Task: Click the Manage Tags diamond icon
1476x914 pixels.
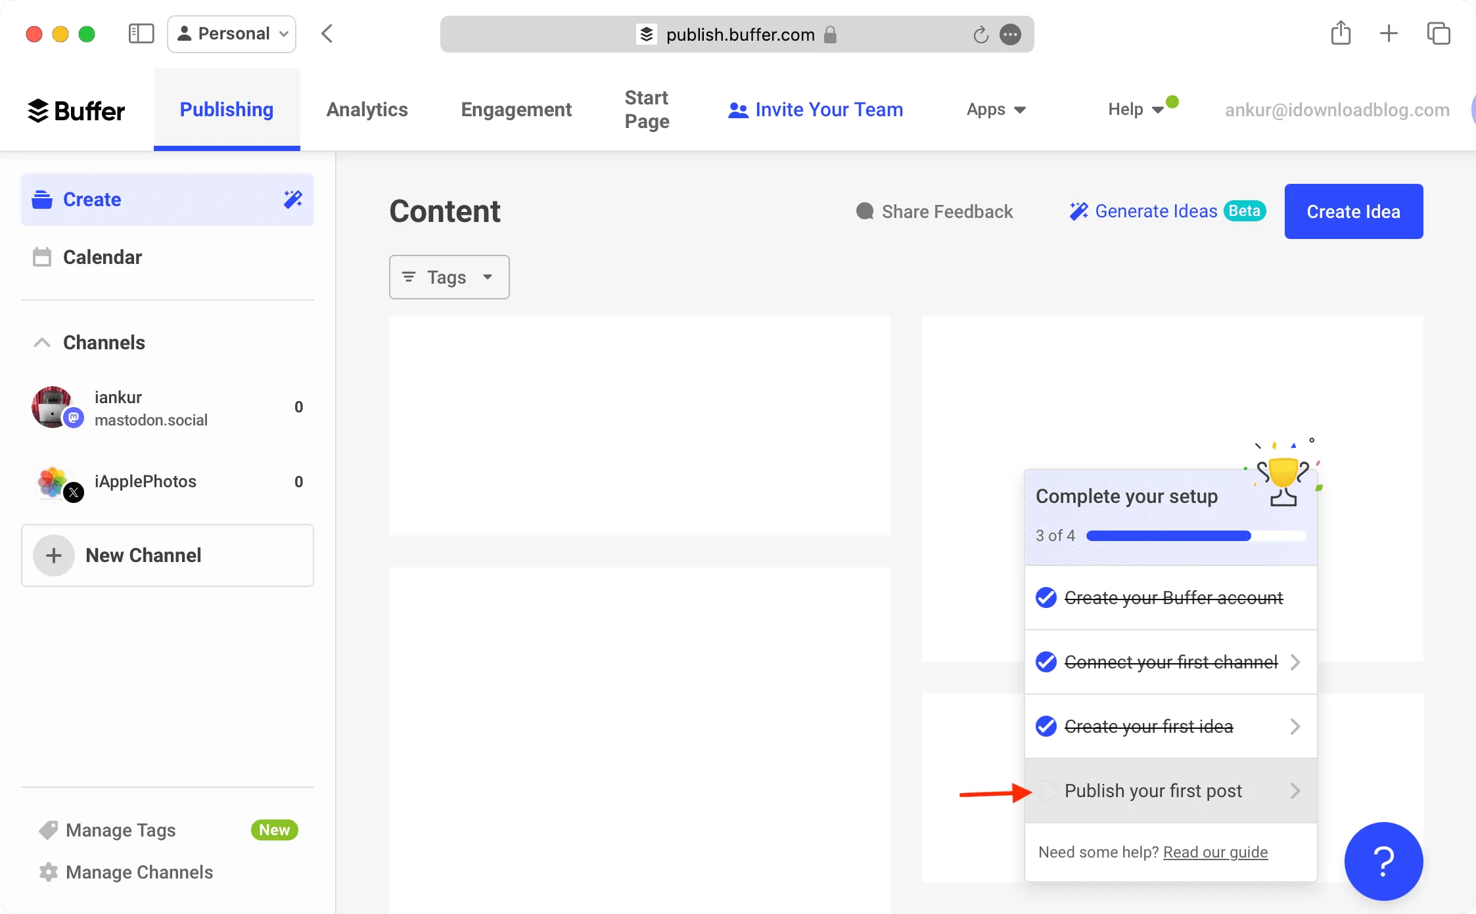Action: coord(47,830)
